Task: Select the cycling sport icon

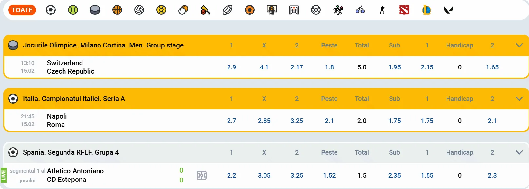Action: point(360,10)
